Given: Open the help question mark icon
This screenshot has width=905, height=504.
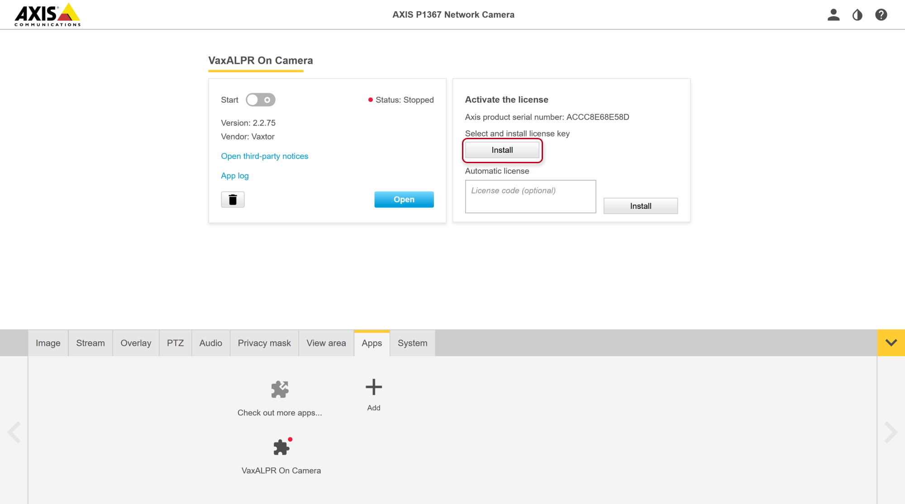Looking at the screenshot, I should [881, 15].
